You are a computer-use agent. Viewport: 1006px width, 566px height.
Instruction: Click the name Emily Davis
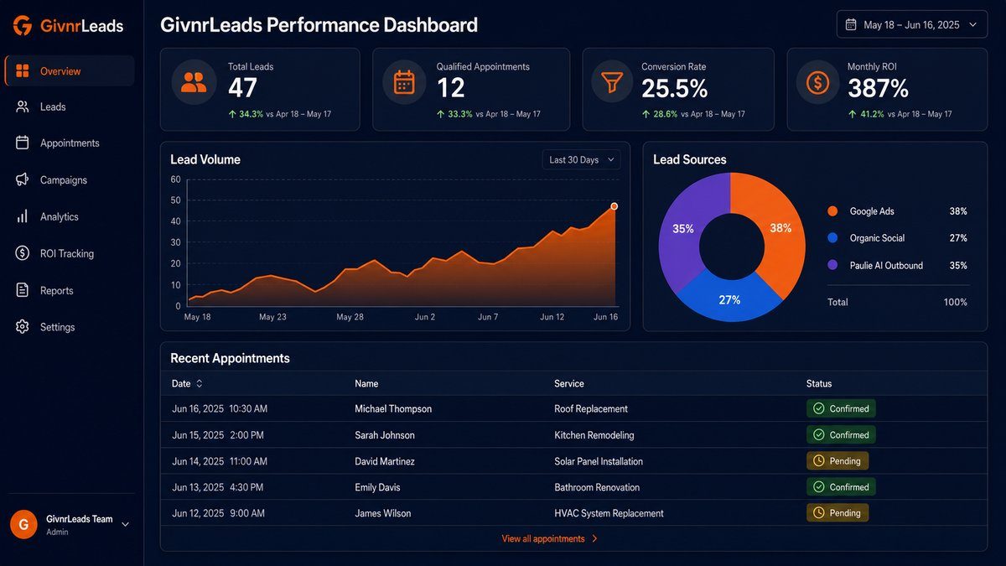377,486
